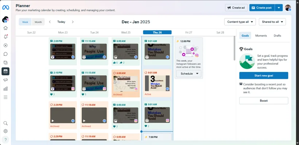
Task: Open Tue 11:15 AM Facebook post thumbnail
Action: (94, 51)
